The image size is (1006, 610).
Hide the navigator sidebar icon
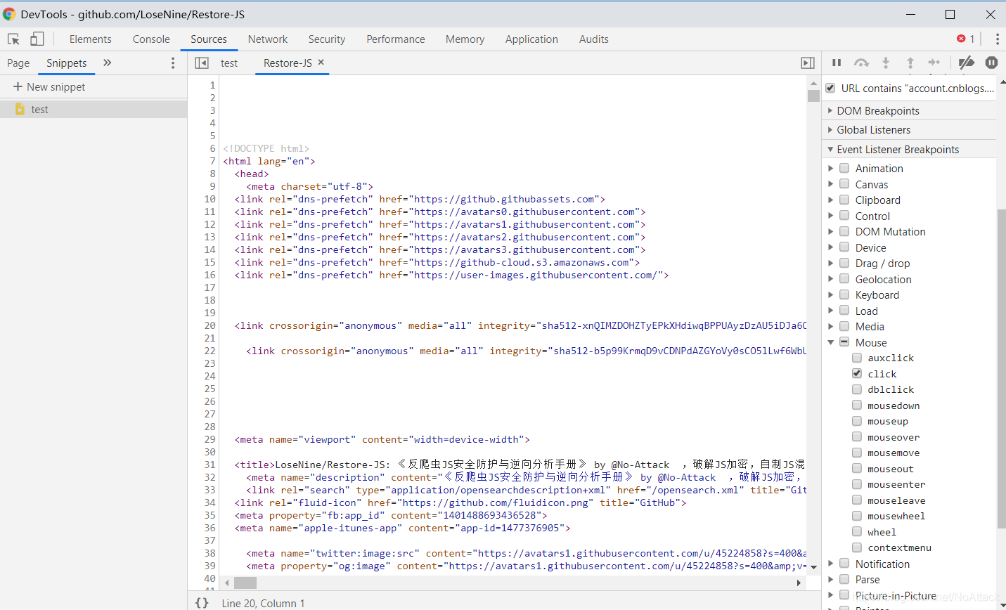(x=202, y=63)
